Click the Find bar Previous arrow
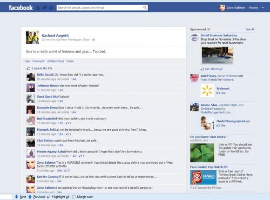 point(30,197)
